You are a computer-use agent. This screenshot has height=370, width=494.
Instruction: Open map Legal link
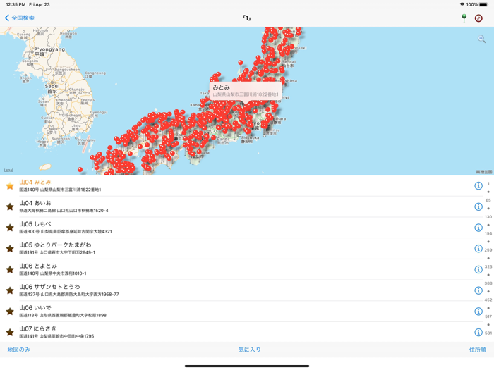pyautogui.click(x=8, y=171)
